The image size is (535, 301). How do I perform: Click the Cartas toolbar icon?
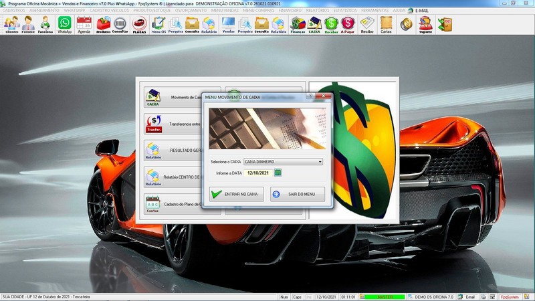(x=386, y=25)
